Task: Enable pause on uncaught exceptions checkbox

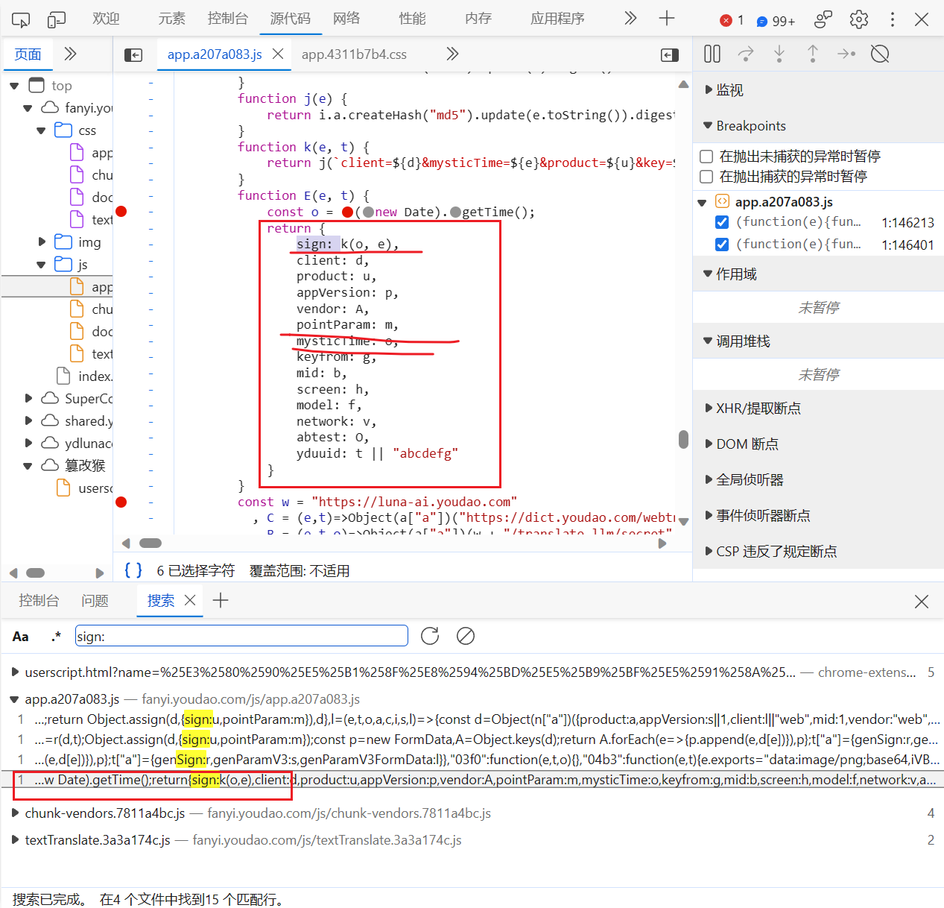Action: [x=706, y=157]
